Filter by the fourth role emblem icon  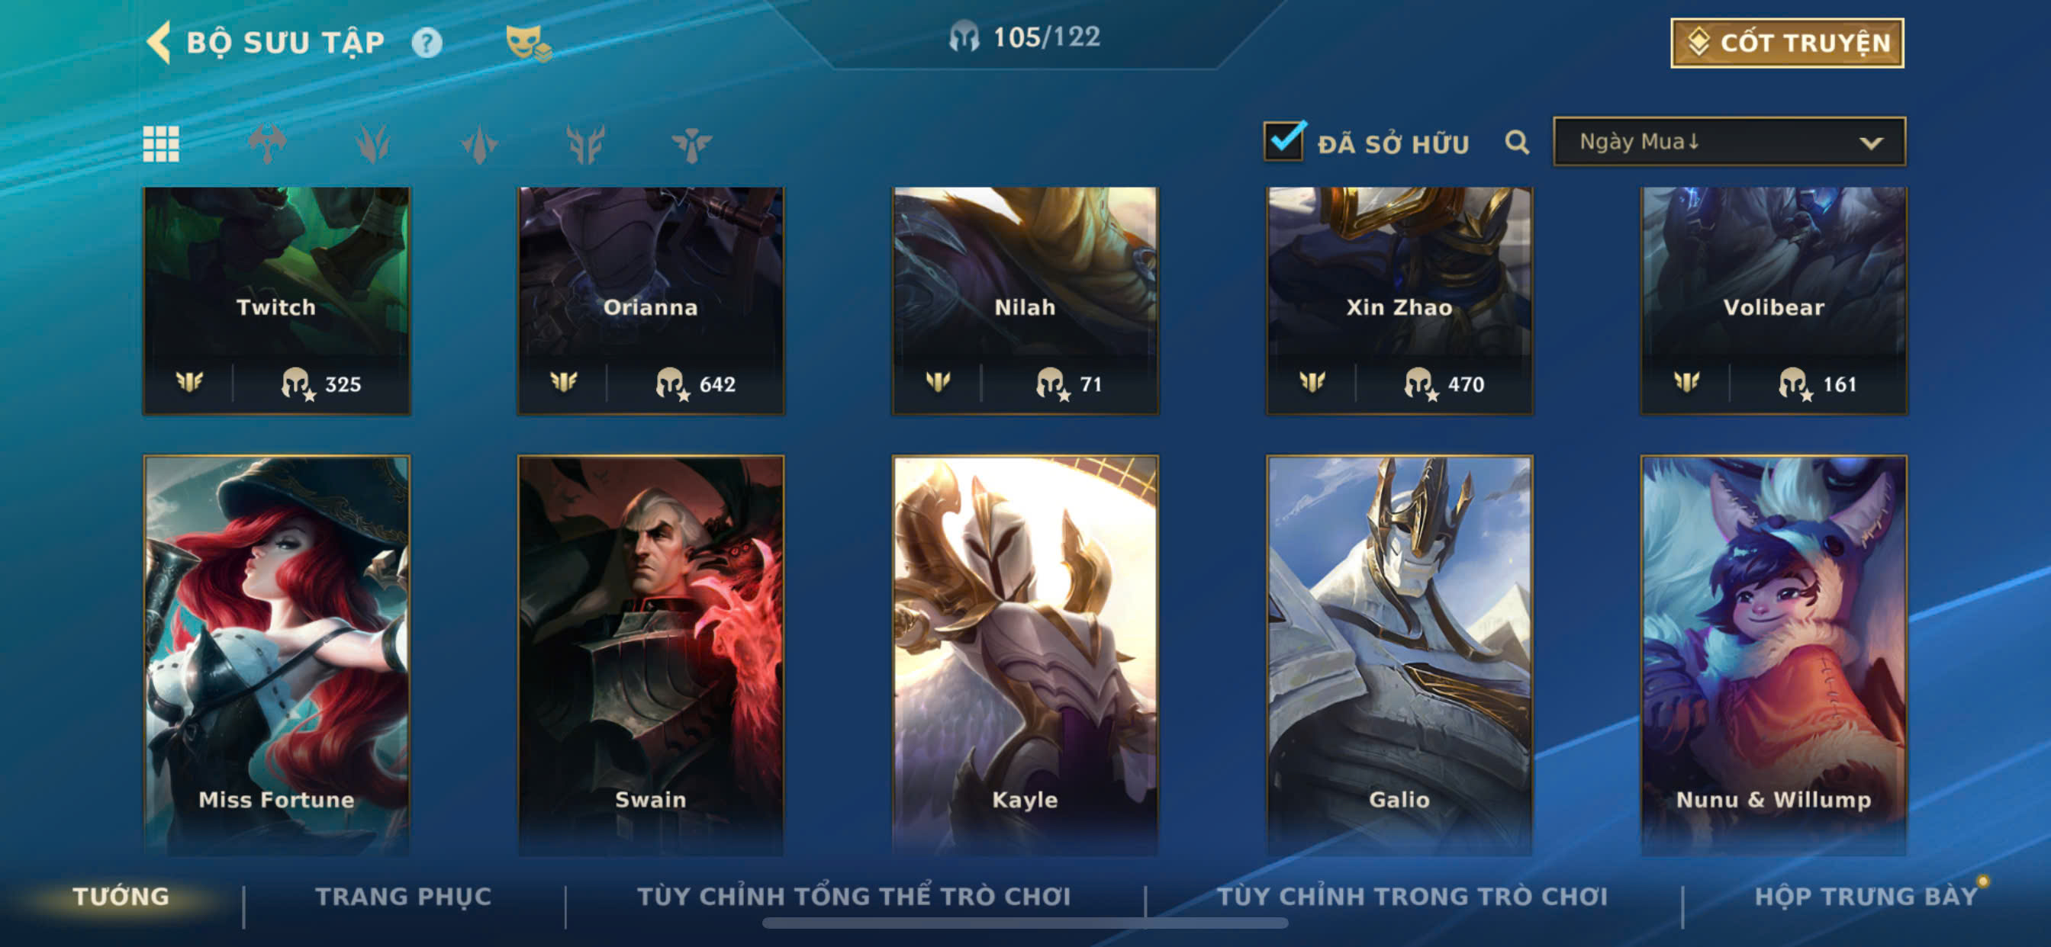585,144
